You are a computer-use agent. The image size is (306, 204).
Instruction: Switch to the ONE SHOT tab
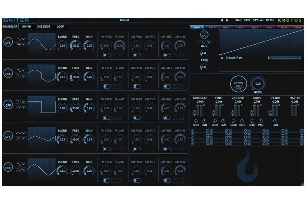(44, 27)
